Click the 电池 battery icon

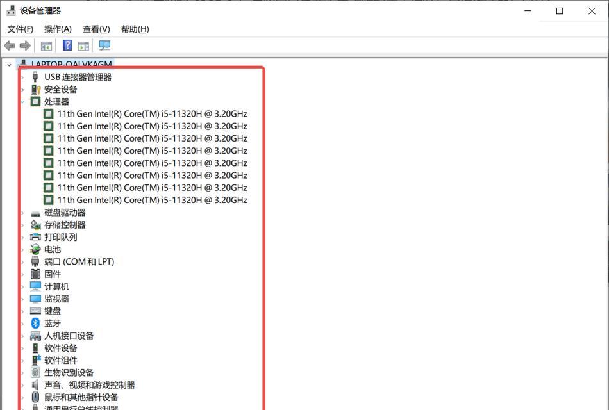pyautogui.click(x=35, y=249)
